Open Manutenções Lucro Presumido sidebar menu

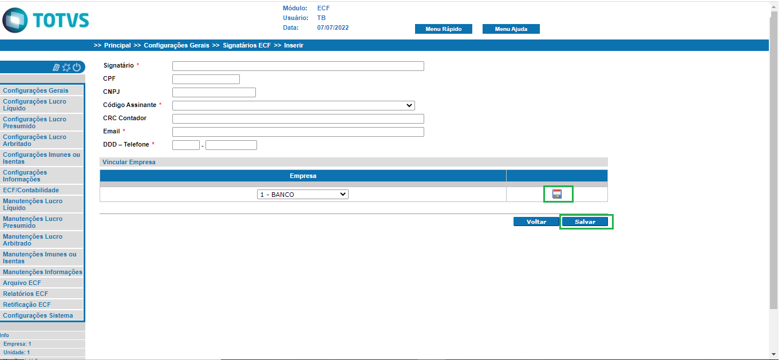[x=42, y=222]
